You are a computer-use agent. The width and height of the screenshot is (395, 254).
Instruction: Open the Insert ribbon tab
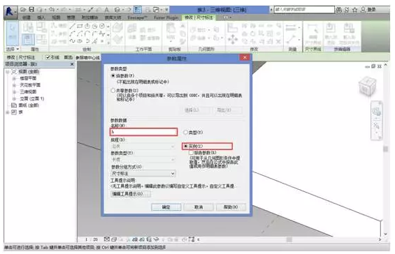pos(41,17)
